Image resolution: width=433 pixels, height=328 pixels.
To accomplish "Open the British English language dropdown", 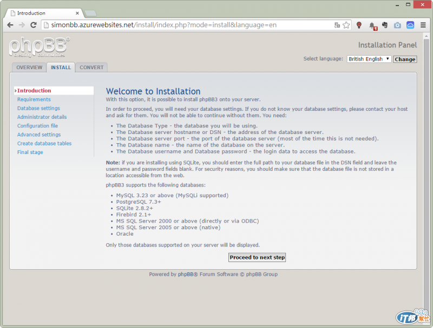I will (369, 59).
